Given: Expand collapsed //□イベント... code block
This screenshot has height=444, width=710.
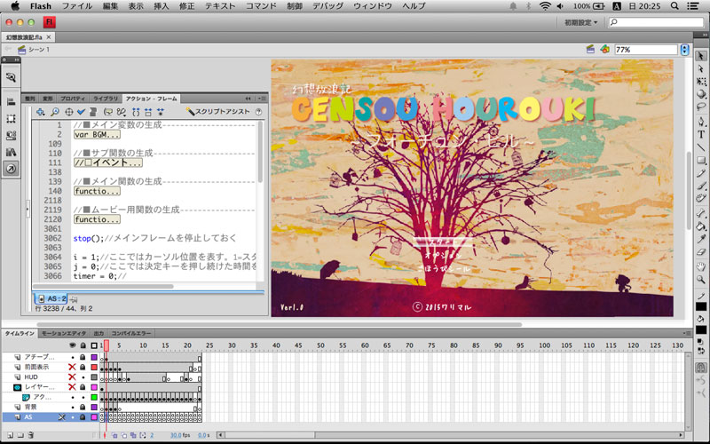Looking at the screenshot, I should (x=107, y=163).
